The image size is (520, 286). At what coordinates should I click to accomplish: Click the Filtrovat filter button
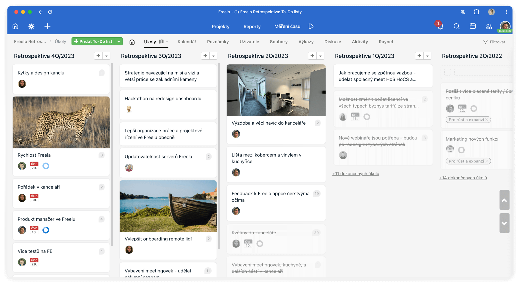(x=494, y=42)
